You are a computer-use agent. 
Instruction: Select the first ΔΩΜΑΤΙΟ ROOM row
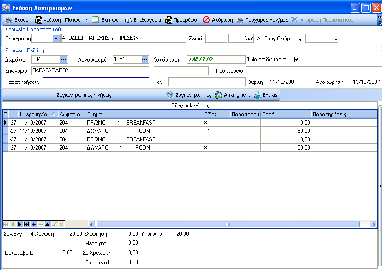pos(190,131)
